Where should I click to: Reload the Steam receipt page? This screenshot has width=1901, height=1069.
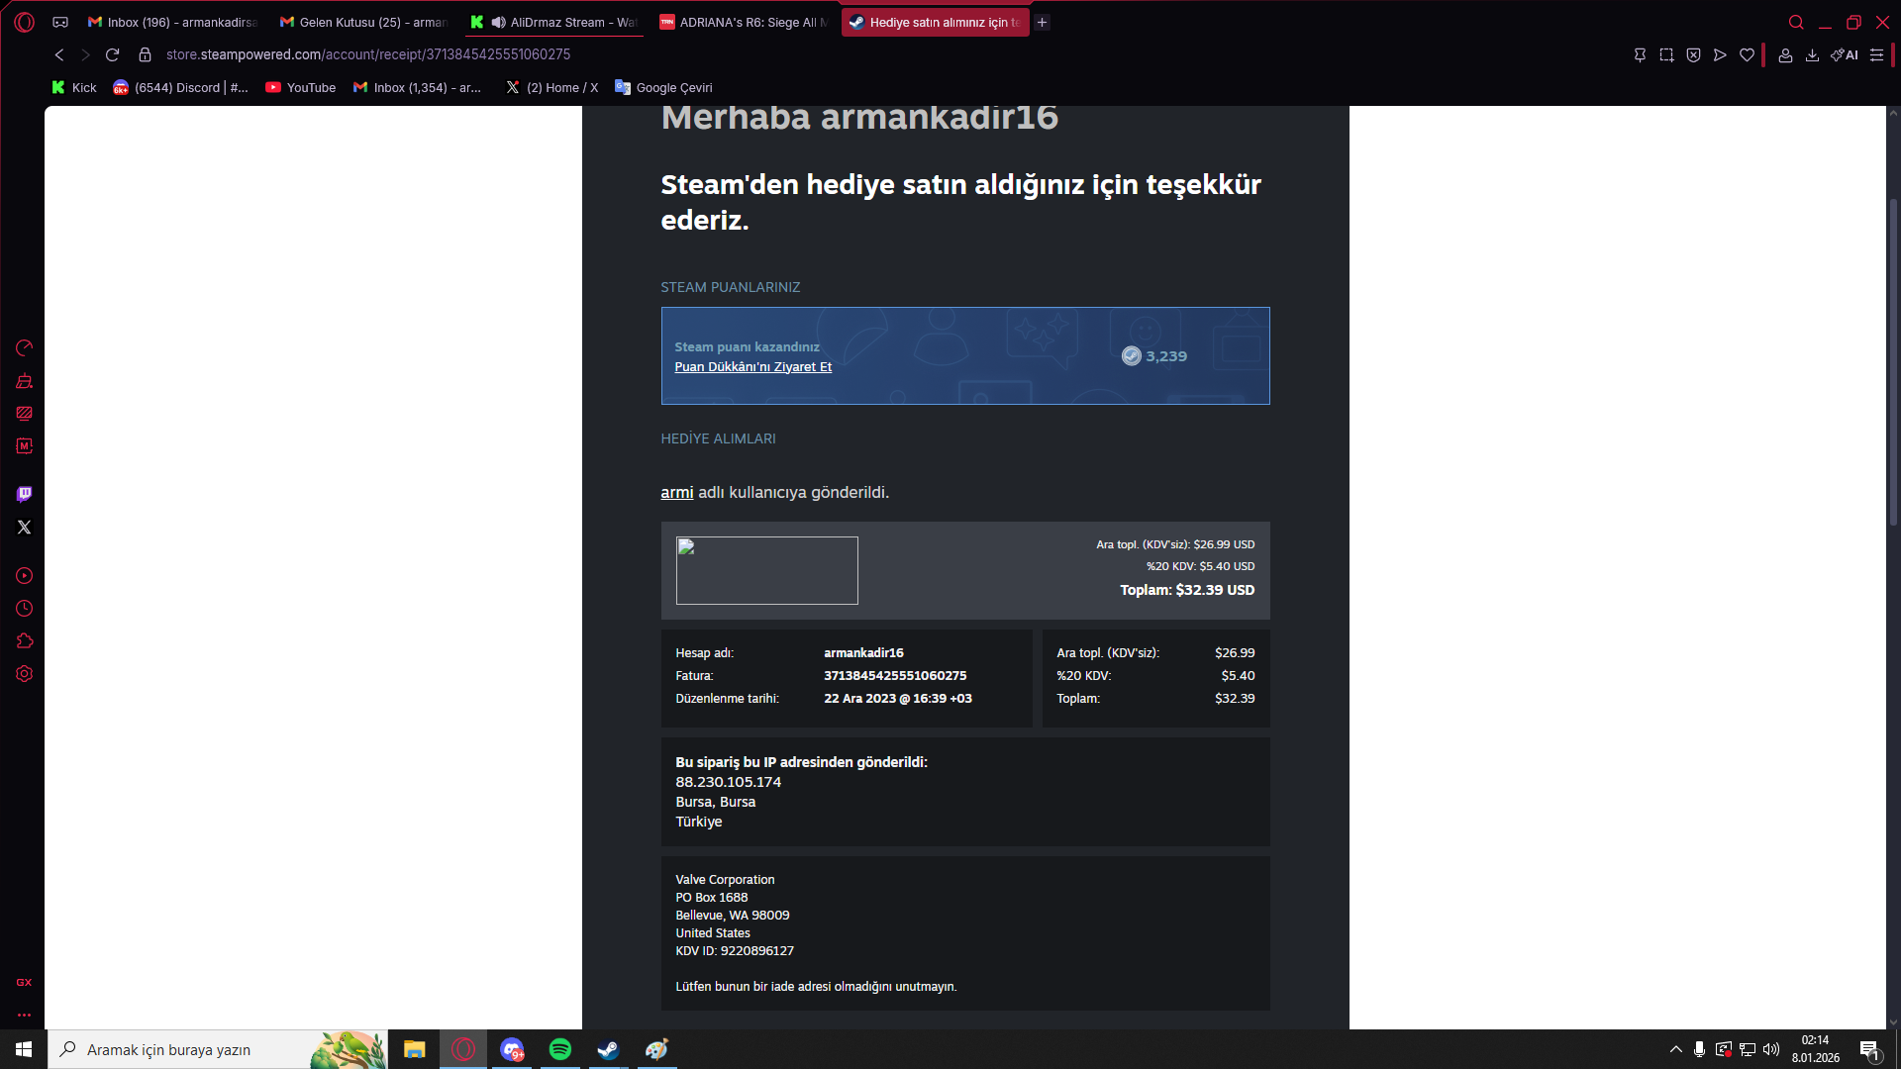click(x=113, y=55)
